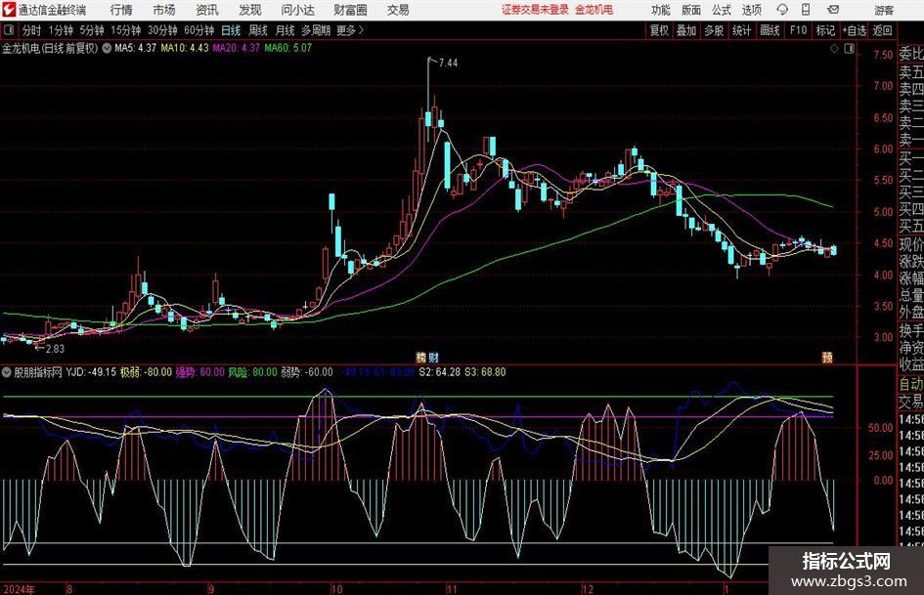Click the 预 badge at chart right
The width and height of the screenshot is (924, 595).
[x=827, y=358]
